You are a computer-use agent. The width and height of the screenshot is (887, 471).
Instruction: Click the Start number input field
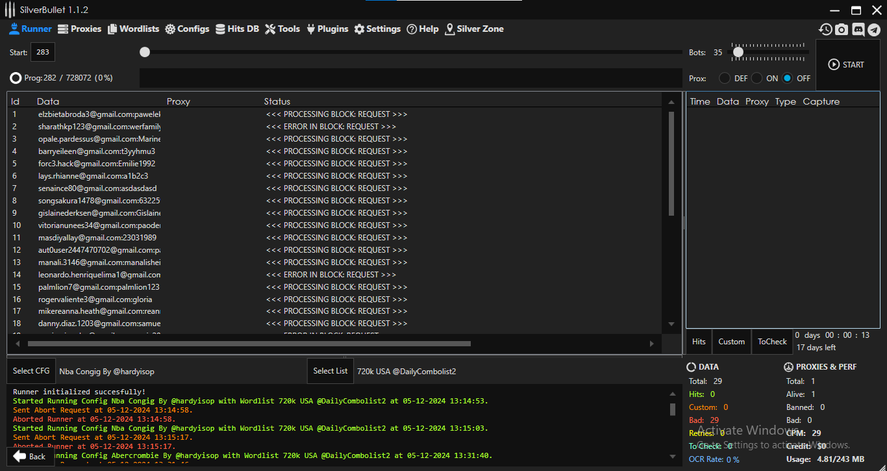click(43, 53)
